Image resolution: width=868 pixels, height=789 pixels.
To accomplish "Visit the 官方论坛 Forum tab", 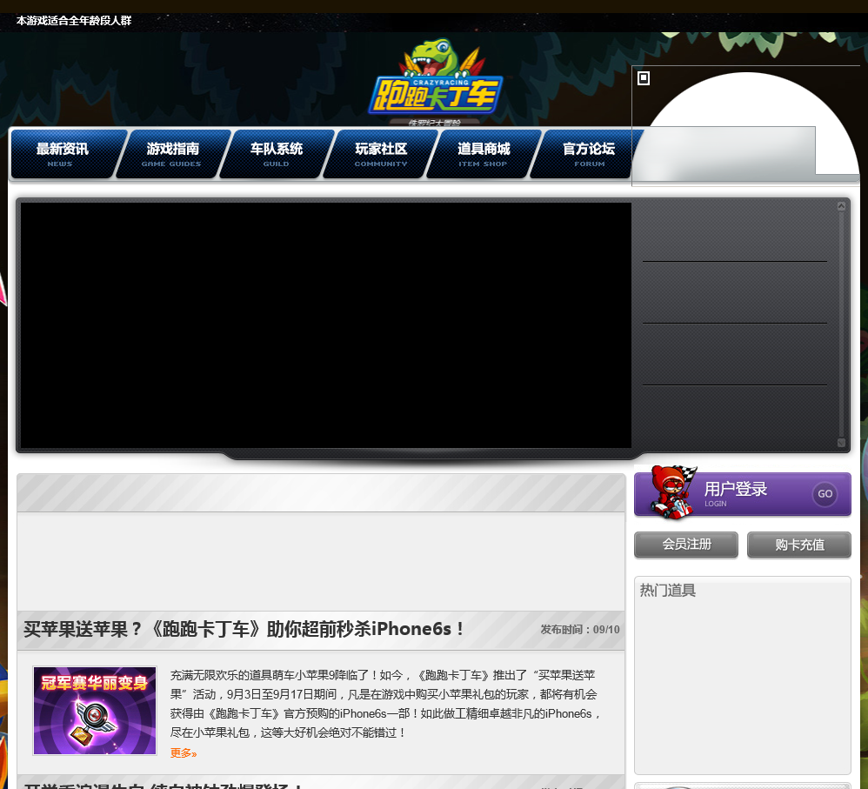I will coord(589,154).
